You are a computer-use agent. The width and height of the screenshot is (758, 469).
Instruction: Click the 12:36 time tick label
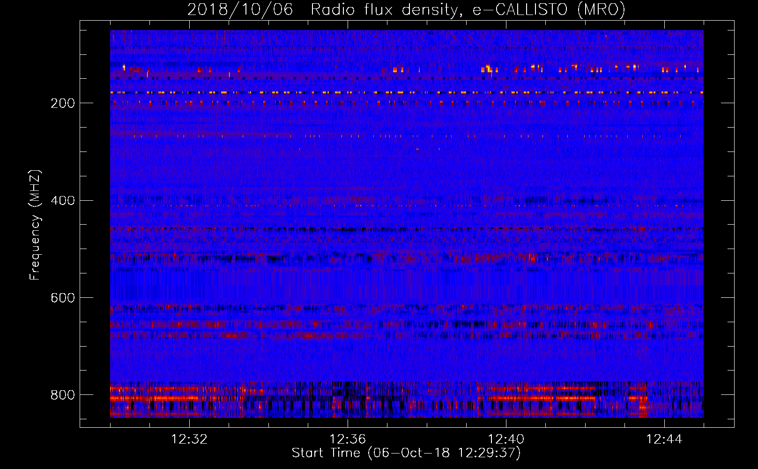pyautogui.click(x=348, y=439)
